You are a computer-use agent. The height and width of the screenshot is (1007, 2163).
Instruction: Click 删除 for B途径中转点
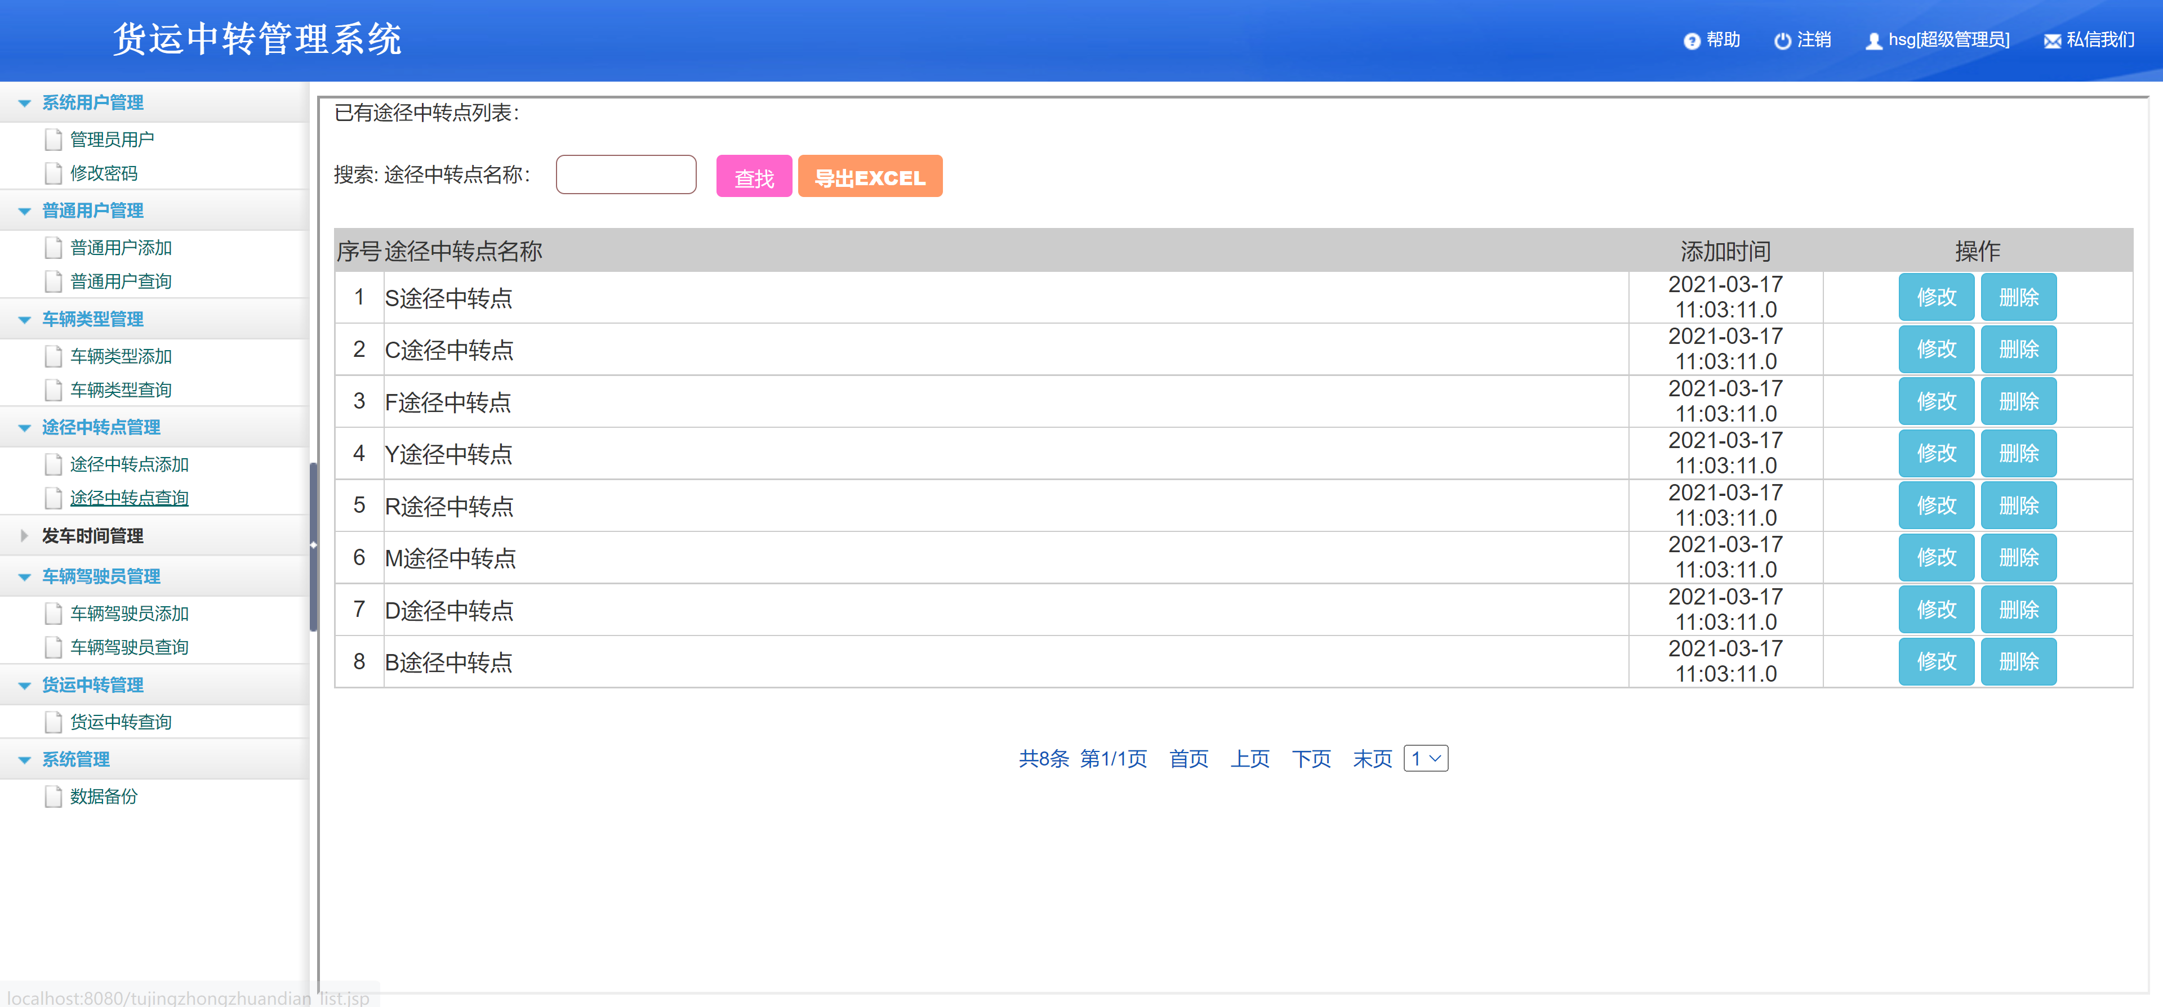tap(2018, 661)
